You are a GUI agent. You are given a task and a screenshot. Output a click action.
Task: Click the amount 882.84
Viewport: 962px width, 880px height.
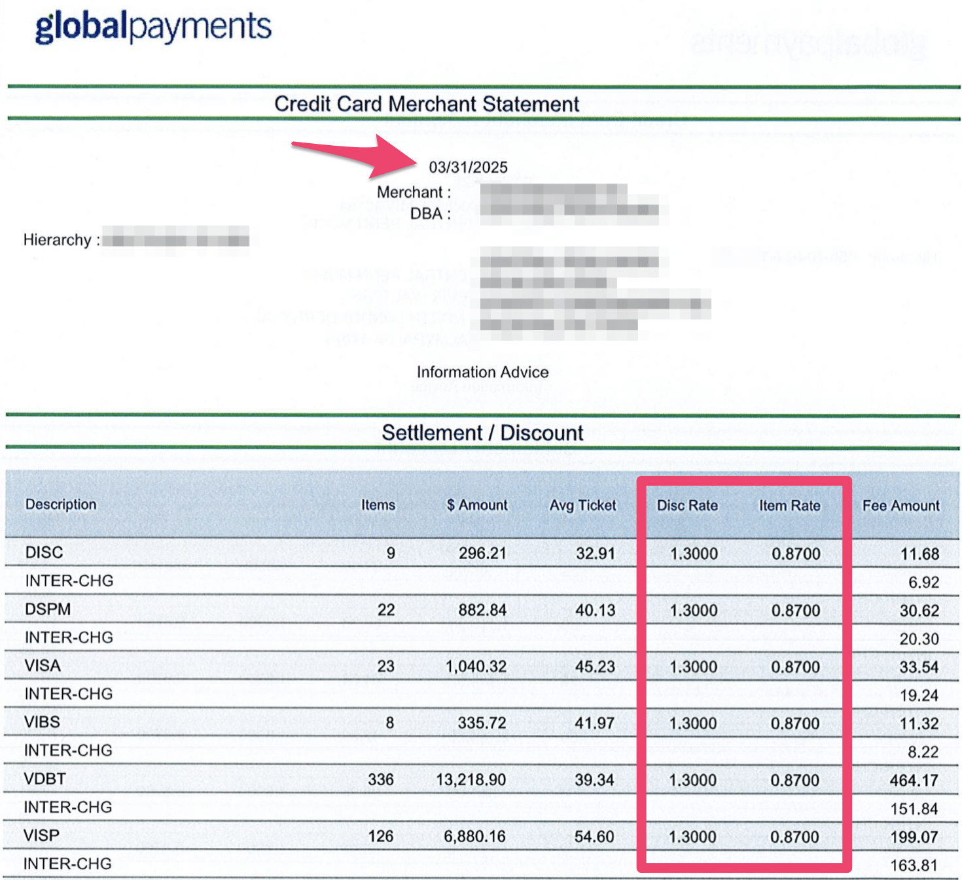[482, 610]
